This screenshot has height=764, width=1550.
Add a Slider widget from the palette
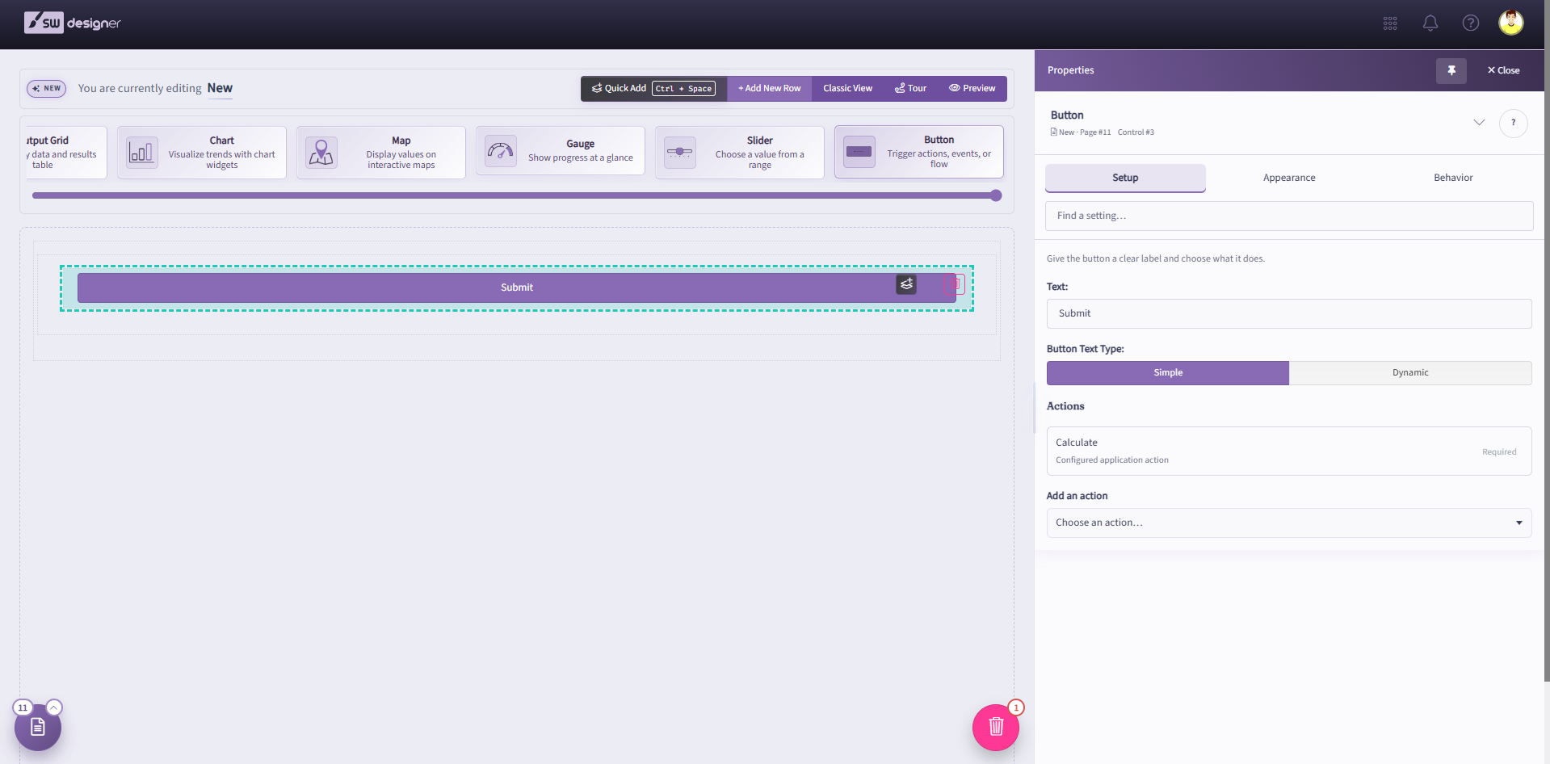[x=740, y=153]
